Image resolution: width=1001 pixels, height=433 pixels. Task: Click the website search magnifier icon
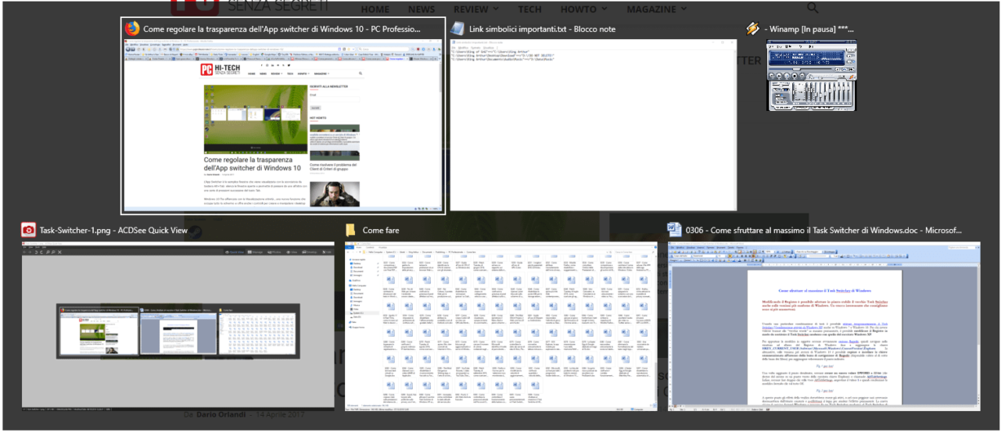[x=813, y=9]
